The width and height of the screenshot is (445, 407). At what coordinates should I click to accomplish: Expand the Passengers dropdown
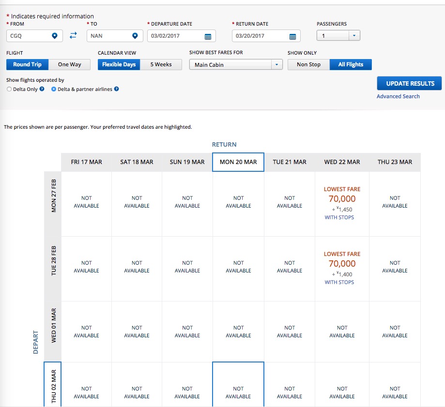pos(353,36)
